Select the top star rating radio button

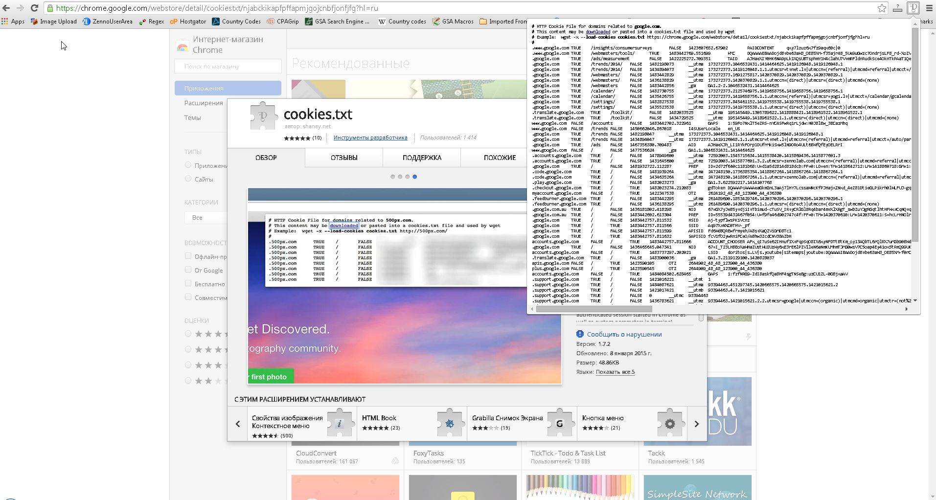188,334
